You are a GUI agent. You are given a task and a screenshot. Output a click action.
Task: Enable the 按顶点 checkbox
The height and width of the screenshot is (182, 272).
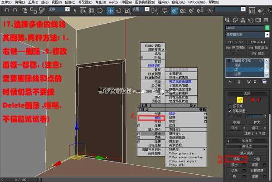230,106
